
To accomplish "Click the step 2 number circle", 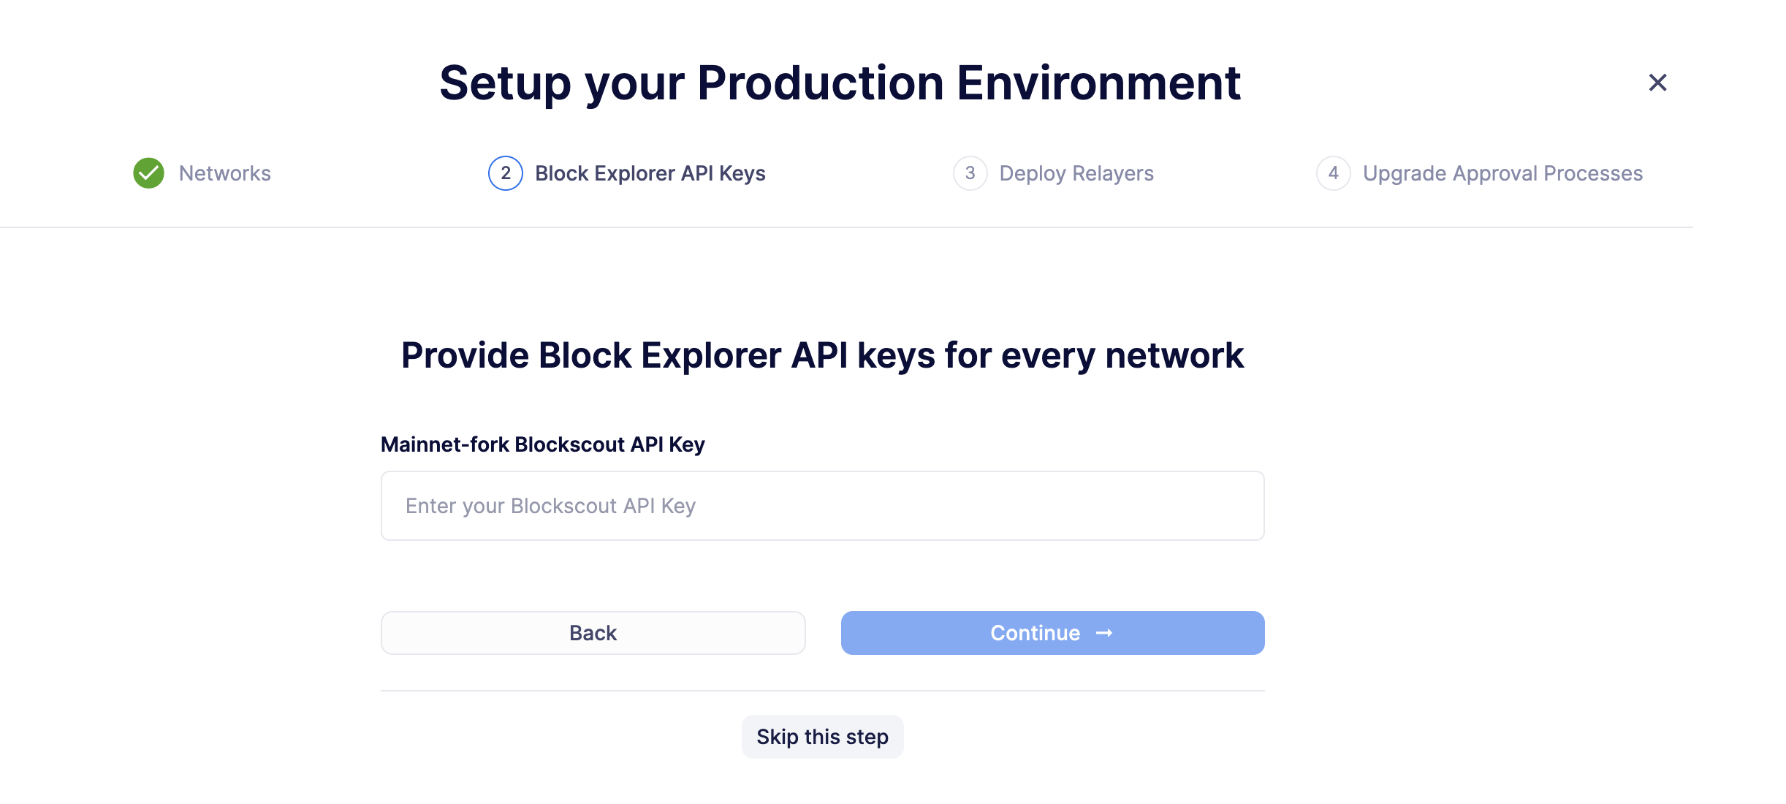I will click(x=505, y=173).
